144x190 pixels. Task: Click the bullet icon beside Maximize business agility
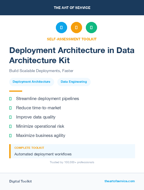coord(10,136)
